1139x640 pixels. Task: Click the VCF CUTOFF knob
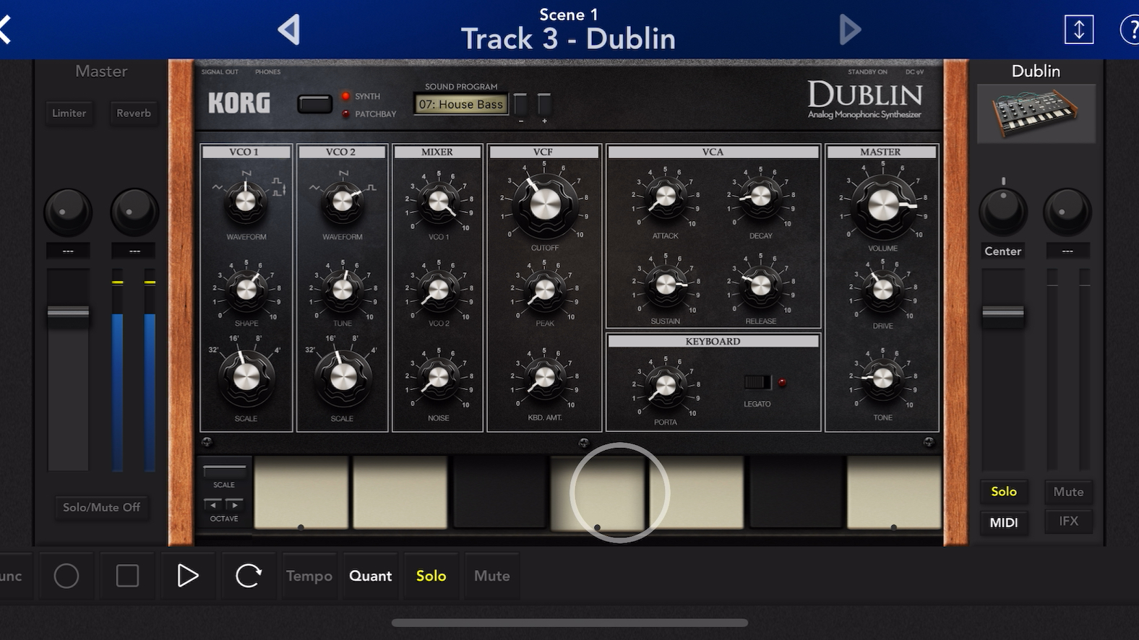click(545, 204)
